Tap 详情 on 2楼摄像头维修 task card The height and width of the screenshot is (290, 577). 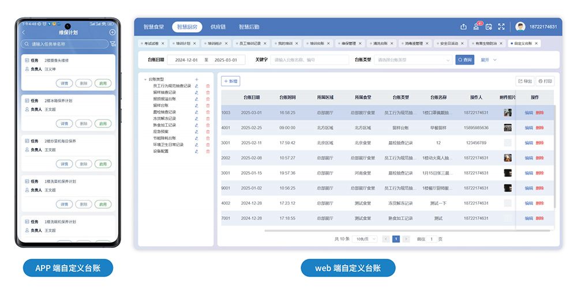(65, 84)
